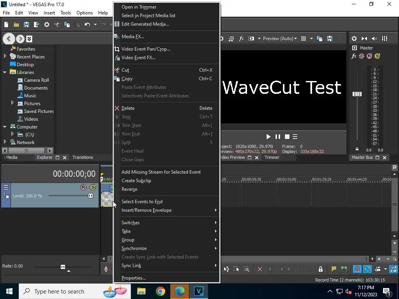This screenshot has width=399, height=299.
Task: Click the microphone Record icon
Action: point(106,269)
